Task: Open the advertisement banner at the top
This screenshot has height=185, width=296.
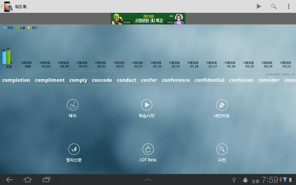Action: pos(148,19)
